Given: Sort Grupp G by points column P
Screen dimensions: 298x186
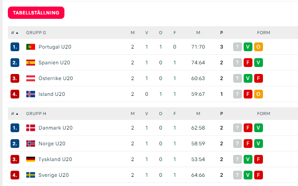Looking at the screenshot, I should (x=221, y=33).
